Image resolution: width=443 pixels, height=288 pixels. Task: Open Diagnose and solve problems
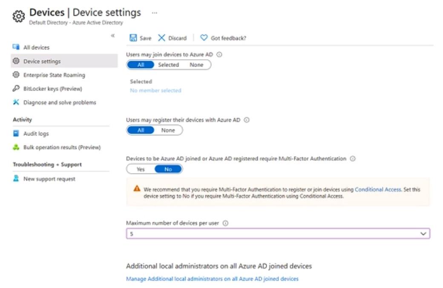[x=60, y=102]
